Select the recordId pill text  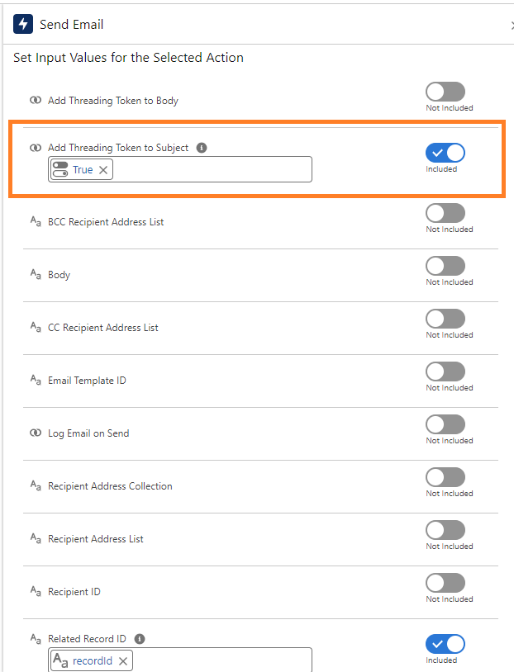click(93, 661)
